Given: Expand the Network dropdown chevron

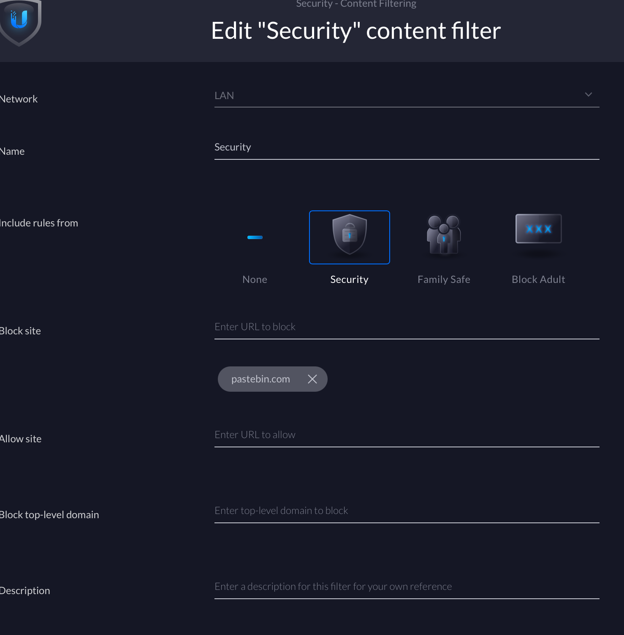Looking at the screenshot, I should click(588, 94).
